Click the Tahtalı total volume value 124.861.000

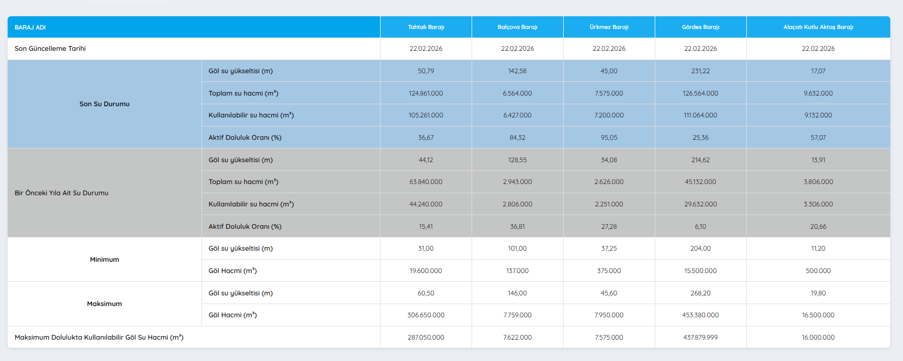pyautogui.click(x=426, y=94)
